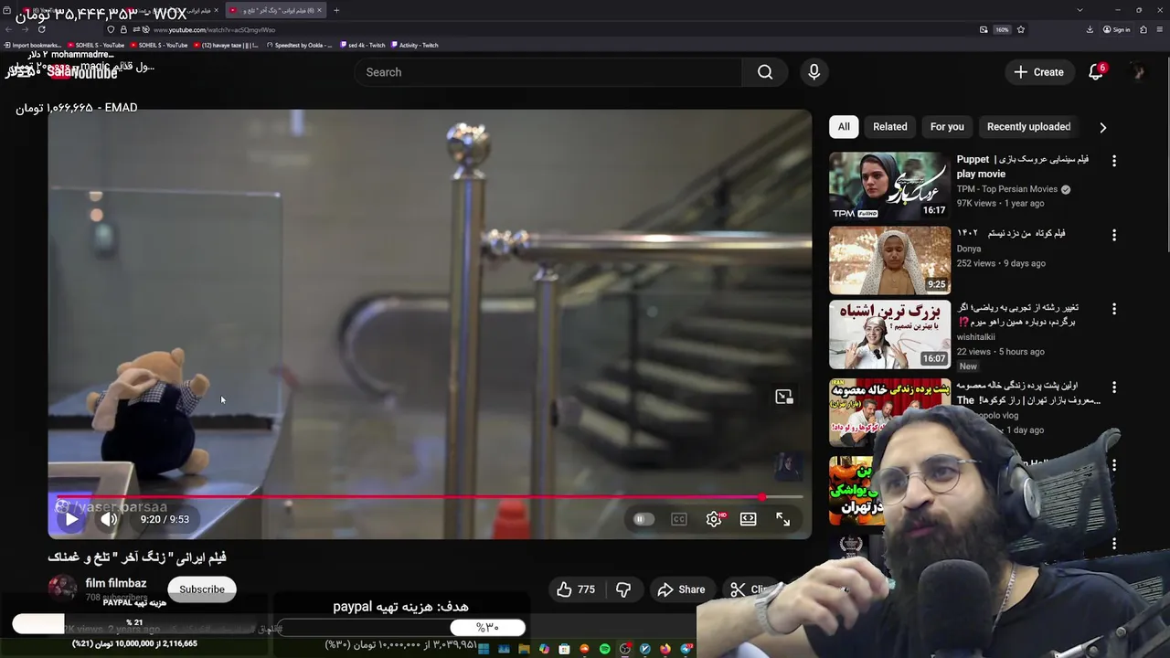
Task: Enter full screen mode
Action: 783,519
